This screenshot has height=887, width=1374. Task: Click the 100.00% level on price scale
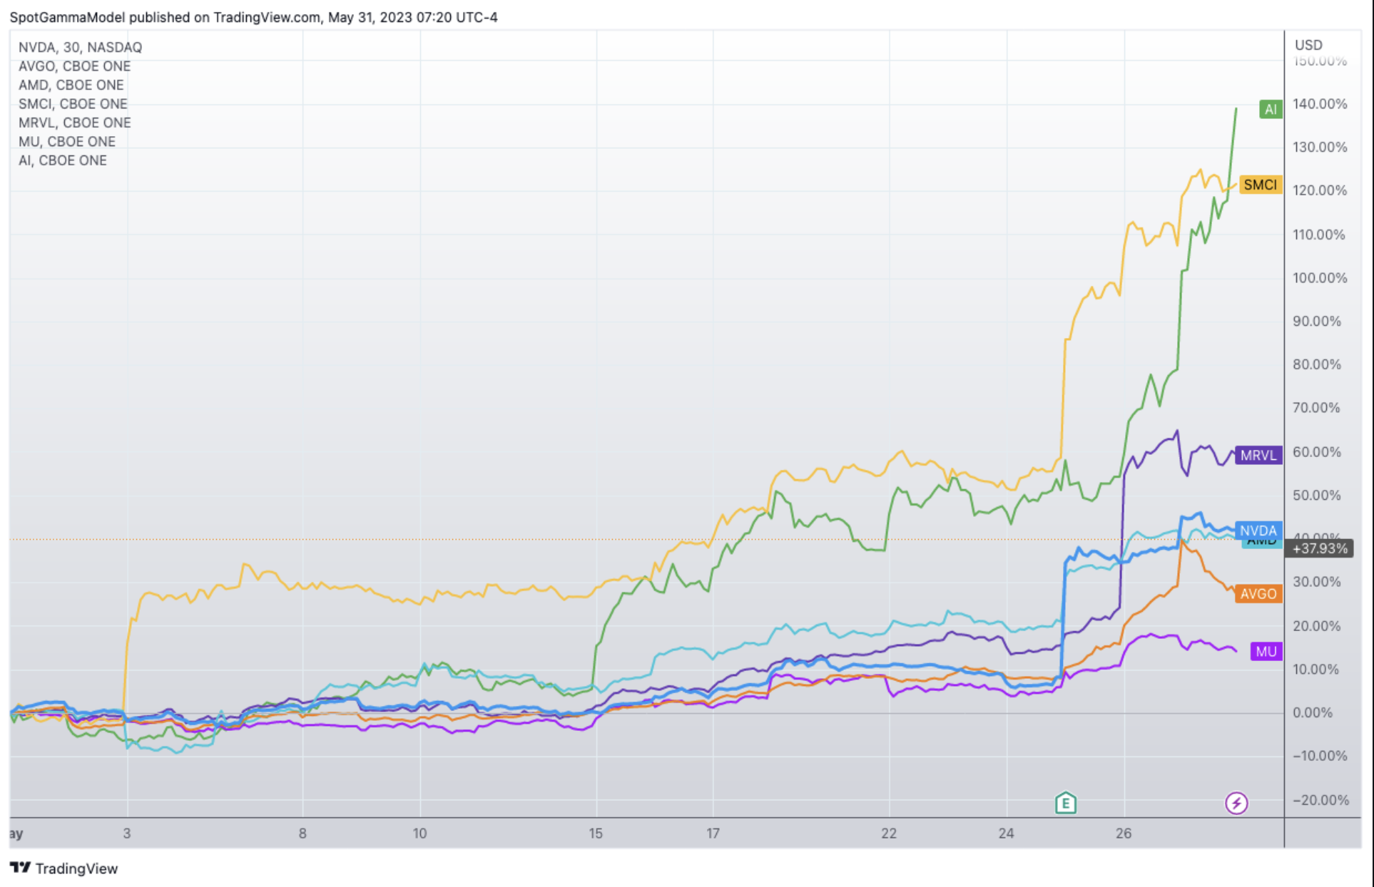(1319, 278)
